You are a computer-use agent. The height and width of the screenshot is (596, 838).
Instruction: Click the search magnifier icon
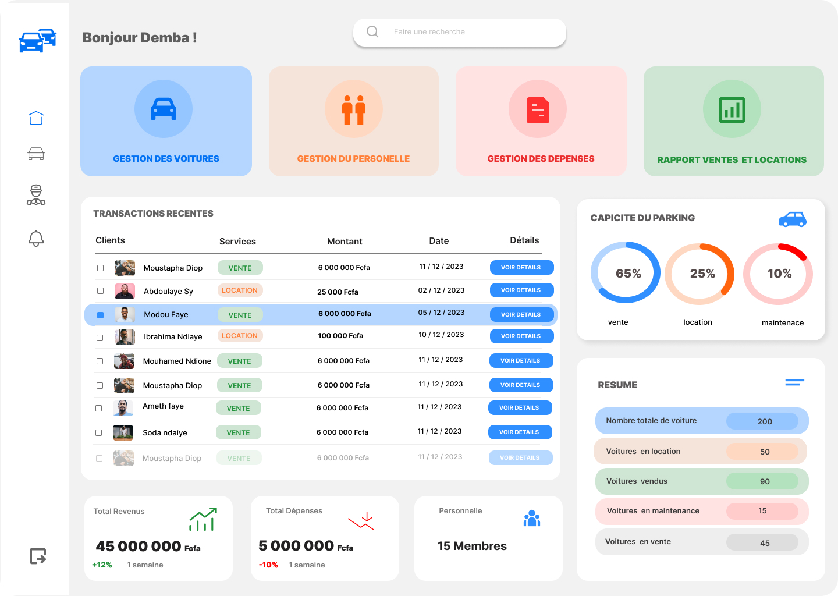coord(372,31)
